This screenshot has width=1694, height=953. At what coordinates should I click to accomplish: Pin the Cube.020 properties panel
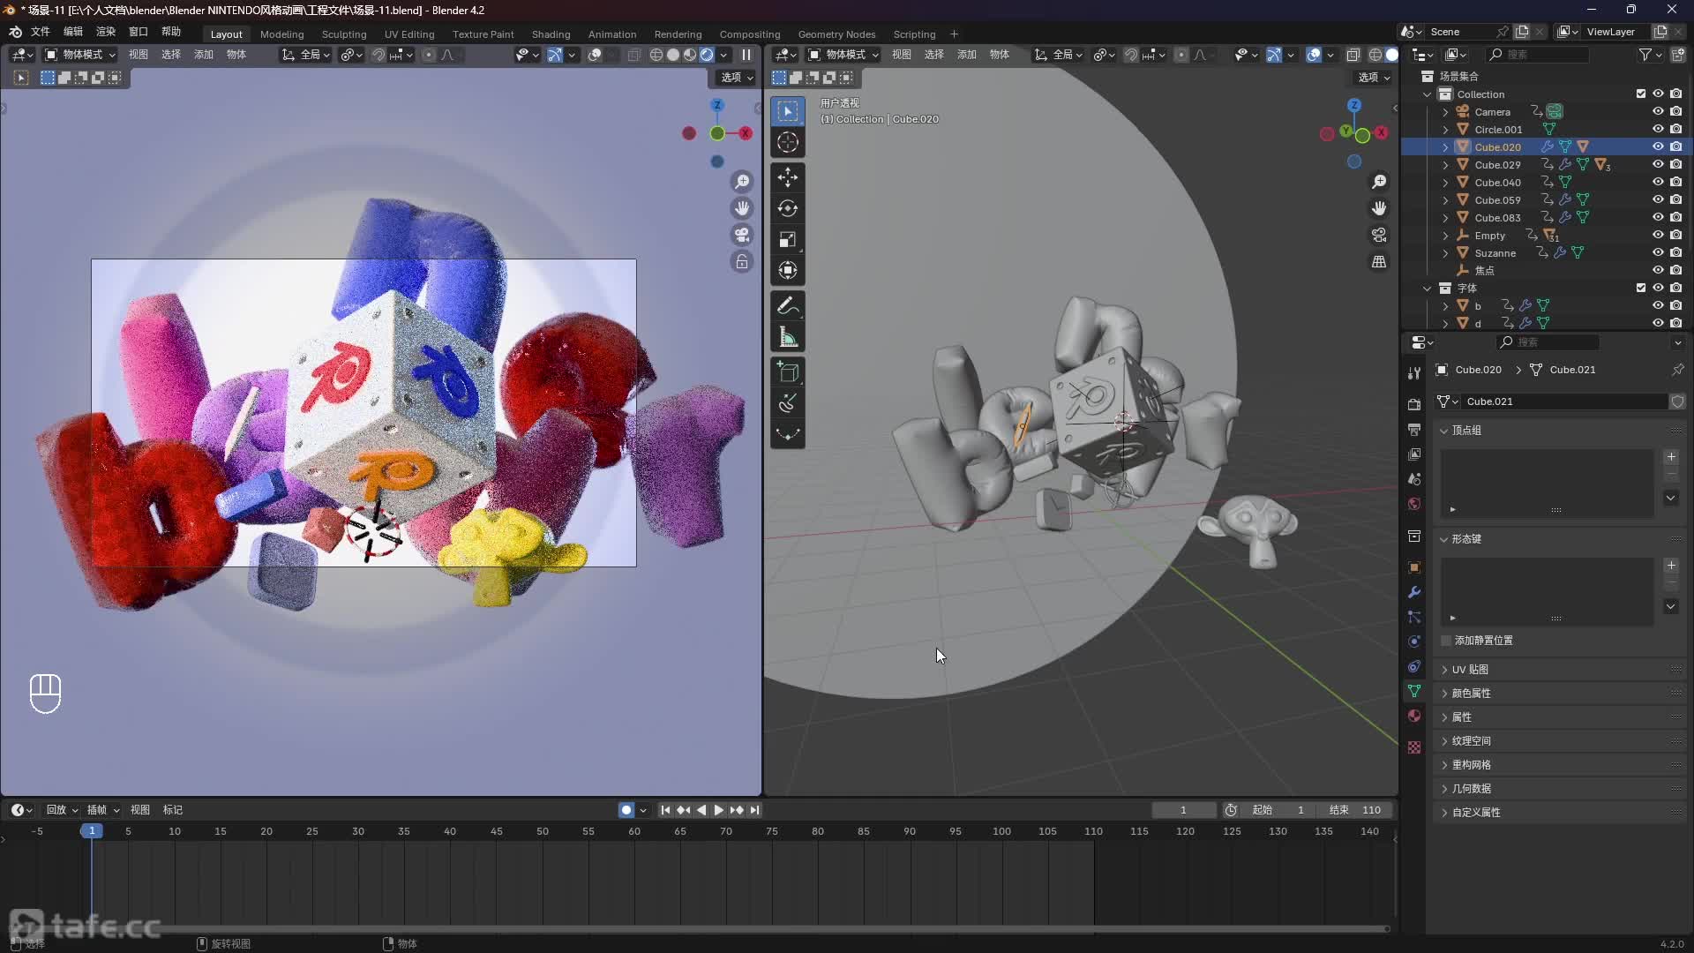pyautogui.click(x=1677, y=370)
